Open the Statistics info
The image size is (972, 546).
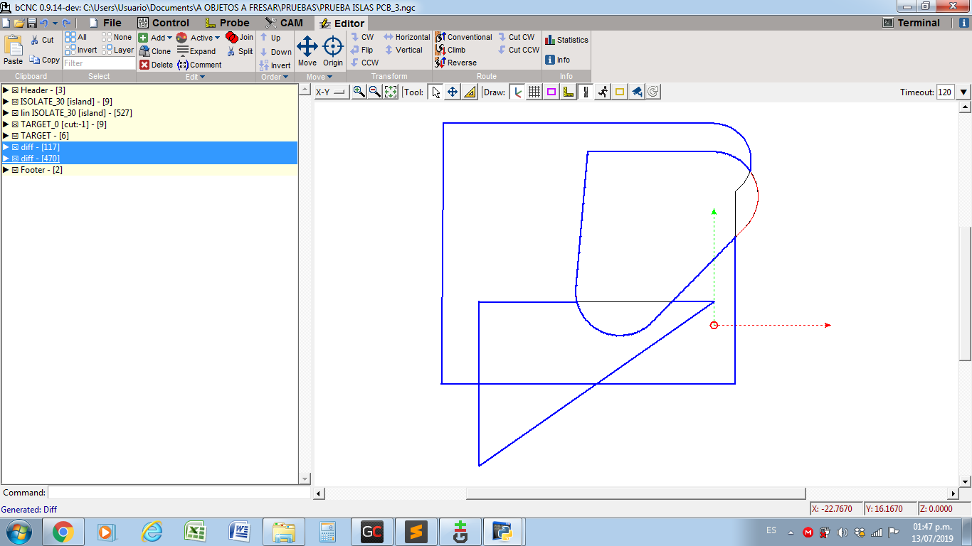pyautogui.click(x=566, y=40)
